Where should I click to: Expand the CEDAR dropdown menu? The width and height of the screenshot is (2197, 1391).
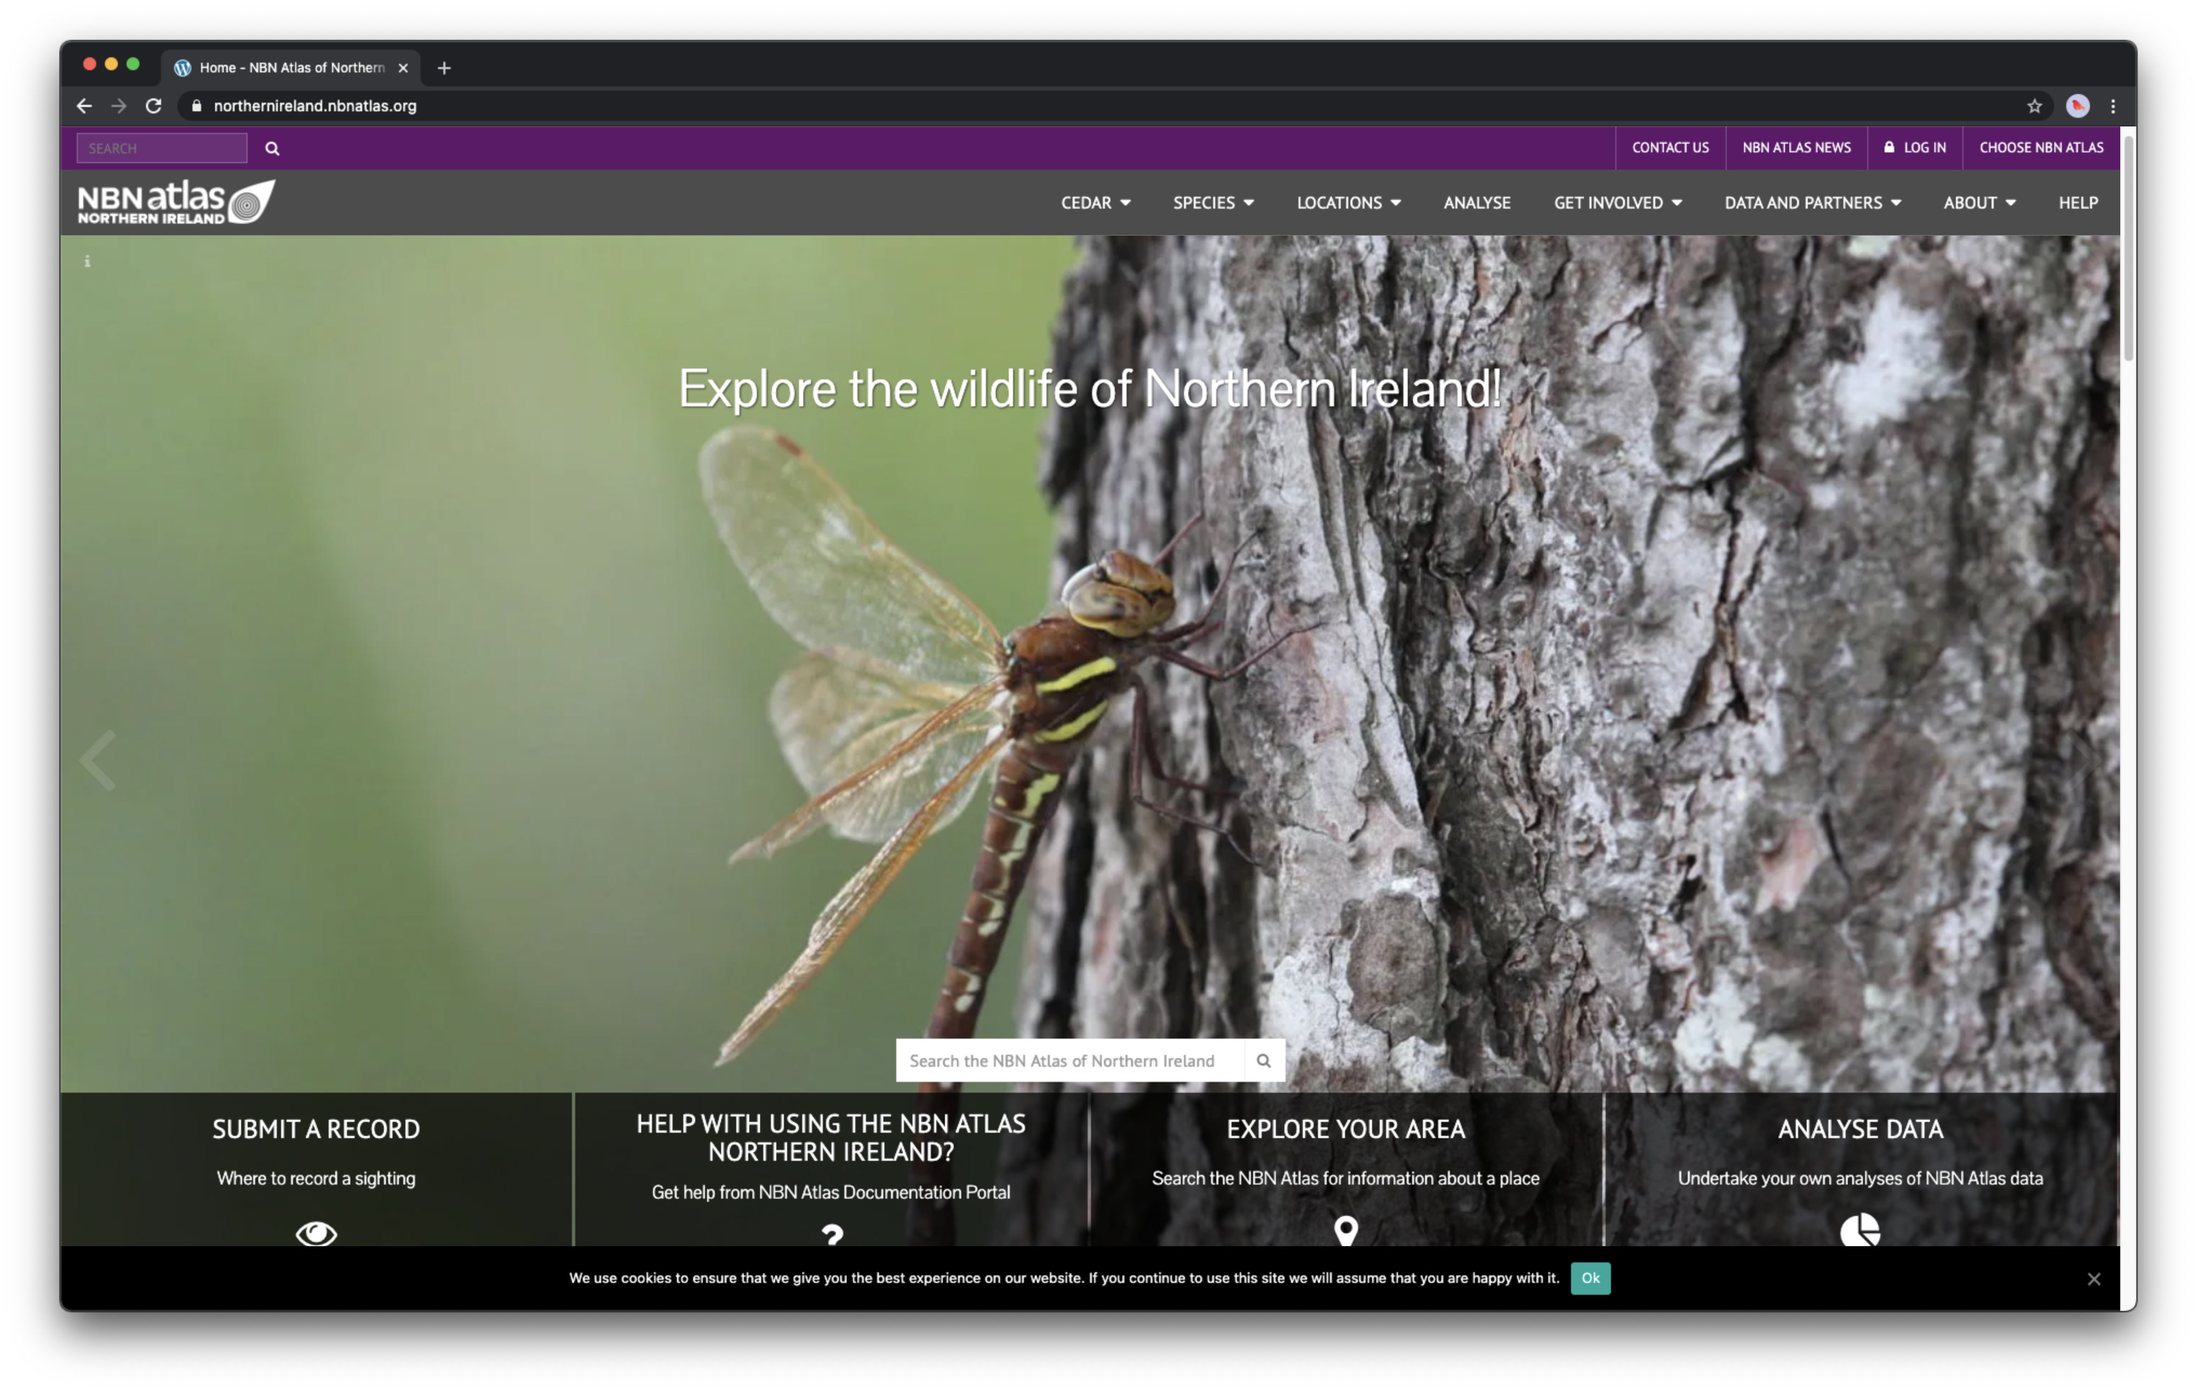pyautogui.click(x=1095, y=203)
